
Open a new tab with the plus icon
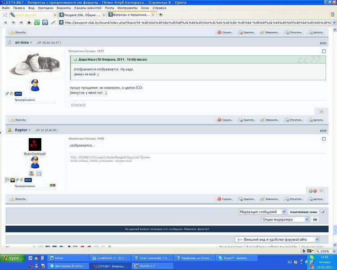[161, 14]
